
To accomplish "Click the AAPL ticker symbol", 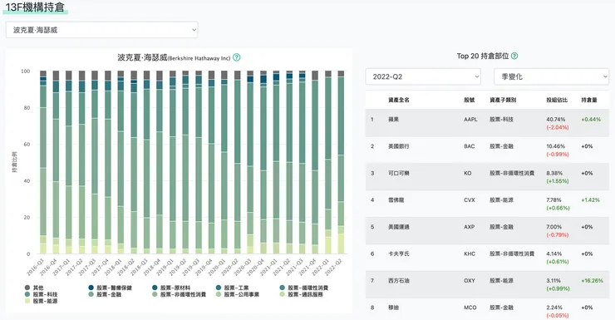I will 470,119.
